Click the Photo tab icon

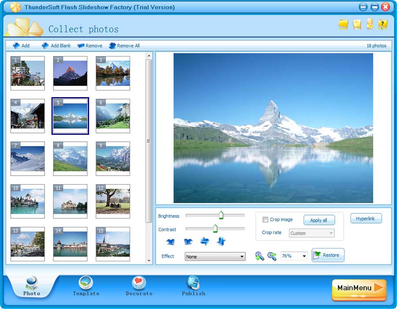[x=32, y=283]
